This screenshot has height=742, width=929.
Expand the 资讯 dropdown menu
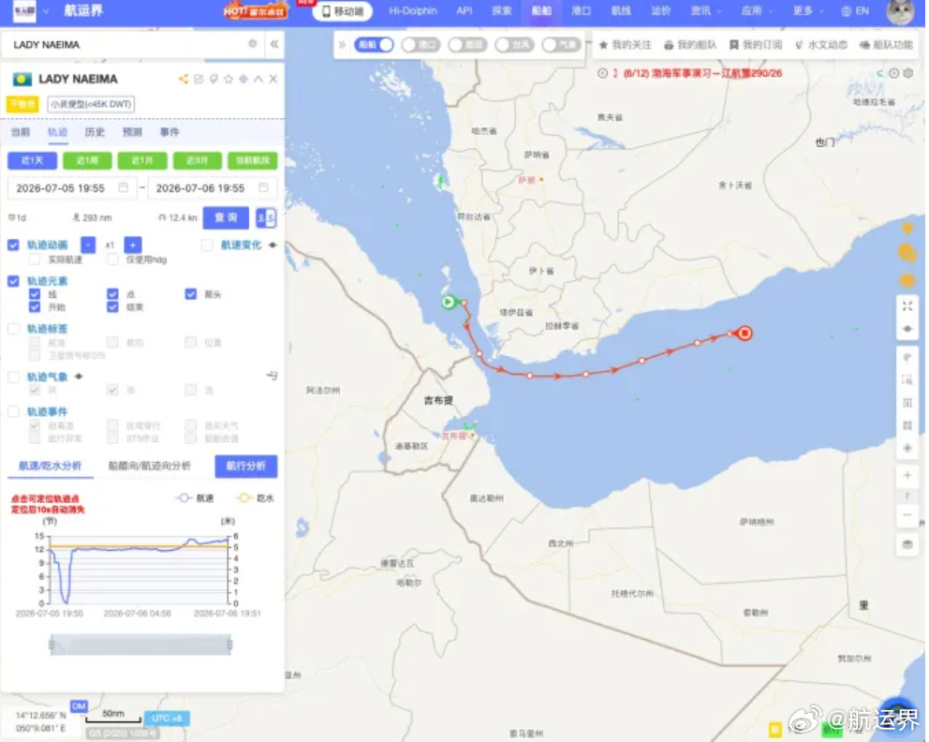[x=706, y=10]
